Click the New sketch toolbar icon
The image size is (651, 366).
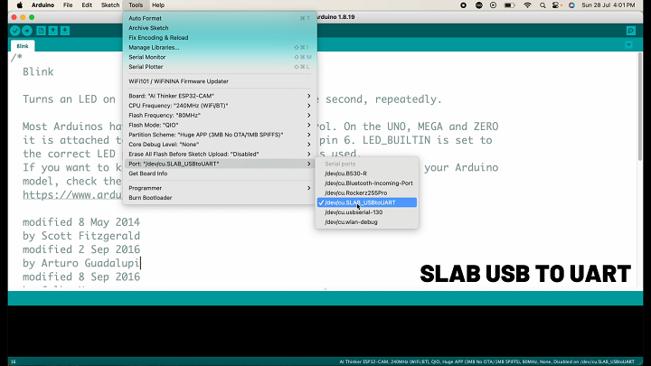[41, 31]
